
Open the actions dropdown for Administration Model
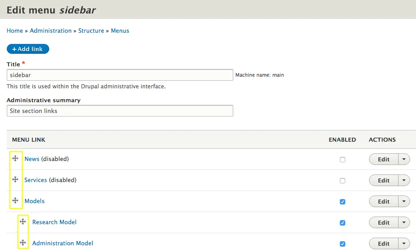click(x=404, y=243)
